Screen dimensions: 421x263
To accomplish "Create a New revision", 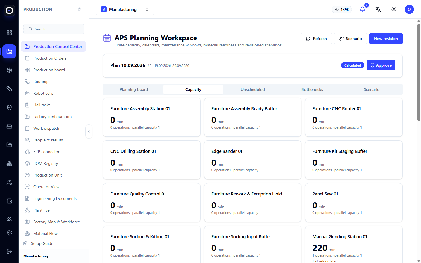I will pos(386,39).
